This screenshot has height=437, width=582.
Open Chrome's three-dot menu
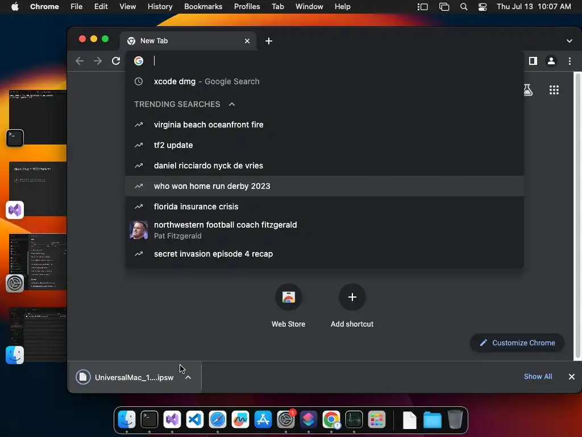click(x=569, y=61)
